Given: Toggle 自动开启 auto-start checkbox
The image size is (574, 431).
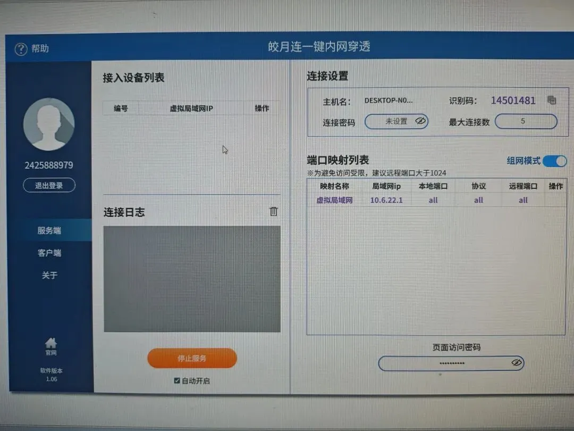Looking at the screenshot, I should point(177,380).
